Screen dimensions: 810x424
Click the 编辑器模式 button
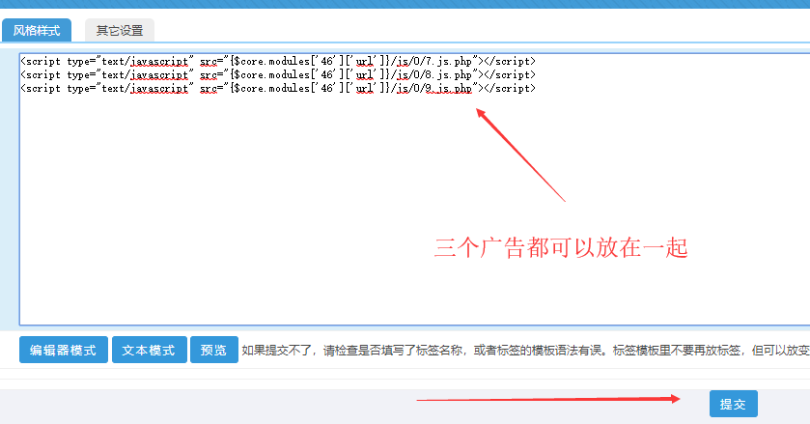point(64,350)
